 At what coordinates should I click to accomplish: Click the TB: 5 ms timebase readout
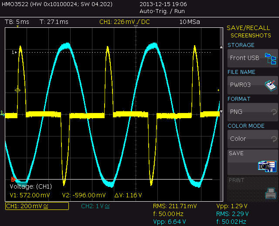pyautogui.click(x=17, y=22)
